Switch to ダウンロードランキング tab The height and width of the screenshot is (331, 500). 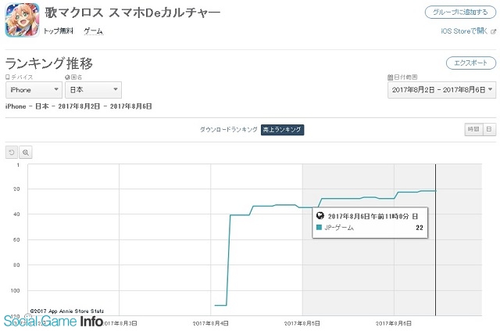click(228, 129)
